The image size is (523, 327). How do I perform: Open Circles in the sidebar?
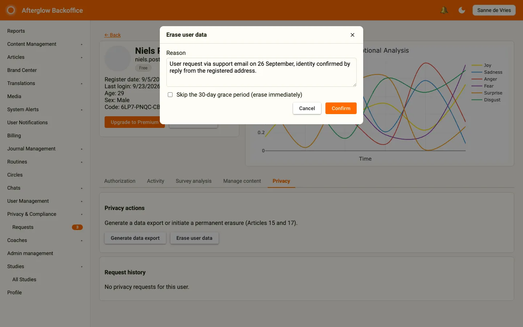coord(45,175)
